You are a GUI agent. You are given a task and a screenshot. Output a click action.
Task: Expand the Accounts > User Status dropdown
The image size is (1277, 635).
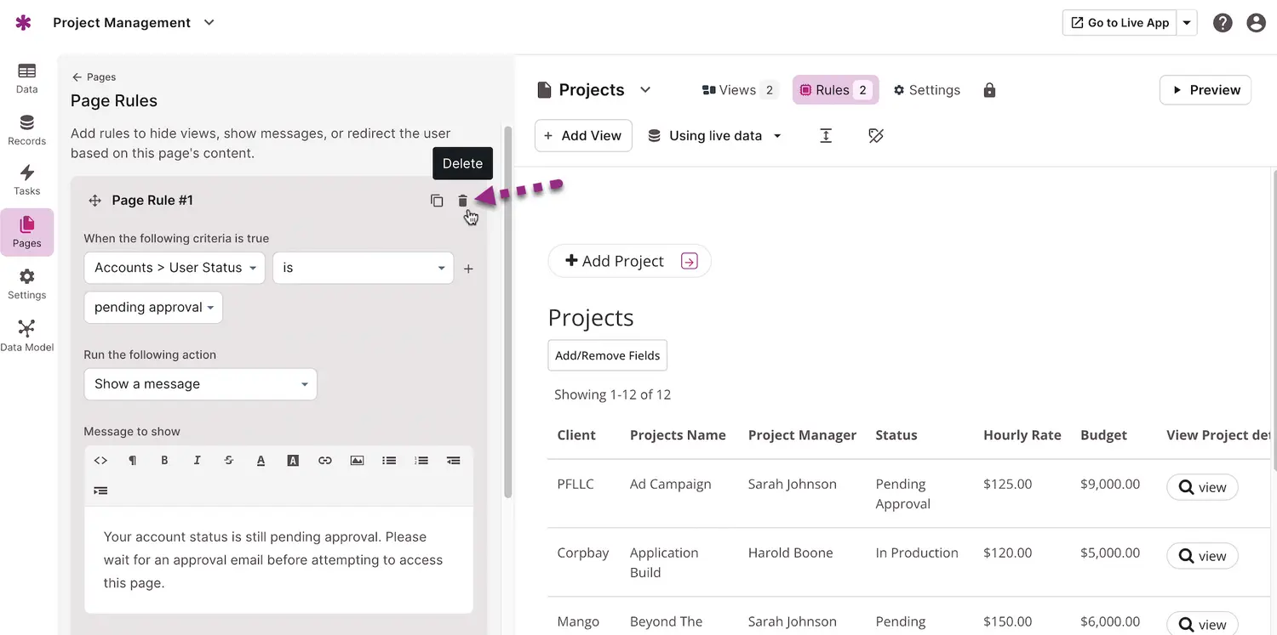175,268
